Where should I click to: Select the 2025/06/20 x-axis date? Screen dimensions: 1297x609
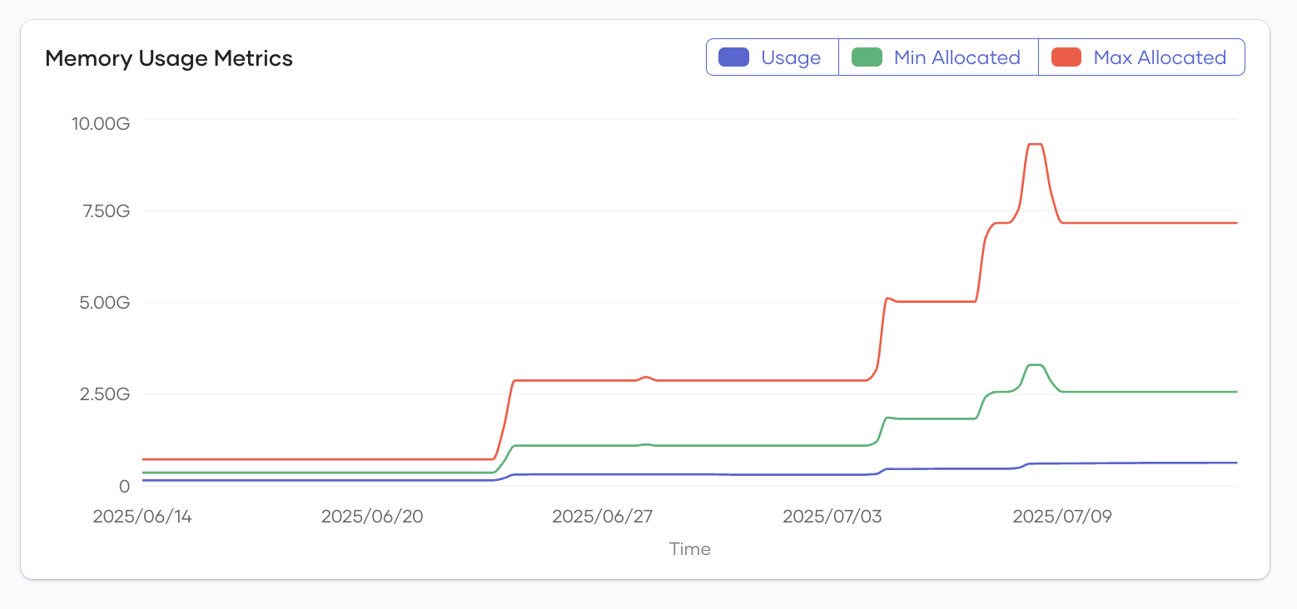coord(372,517)
